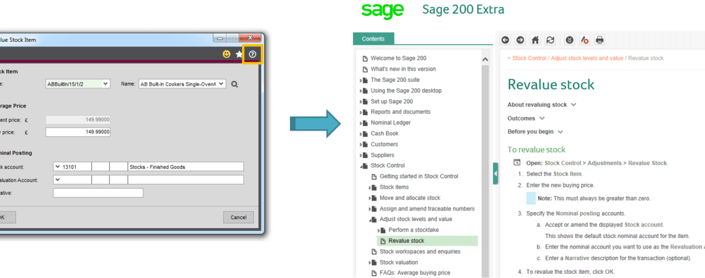Screen dimensions: 705x278
Task: Collapse the Stock Control tree node
Action: pyautogui.click(x=361, y=166)
